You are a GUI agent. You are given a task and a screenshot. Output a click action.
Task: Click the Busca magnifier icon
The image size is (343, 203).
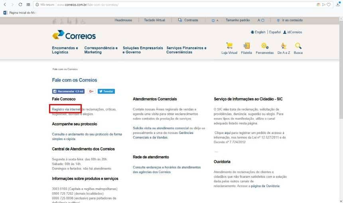point(298,46)
